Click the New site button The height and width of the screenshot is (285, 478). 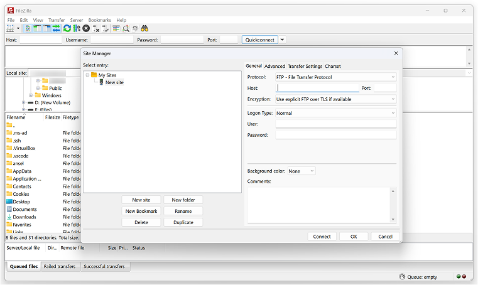click(141, 200)
